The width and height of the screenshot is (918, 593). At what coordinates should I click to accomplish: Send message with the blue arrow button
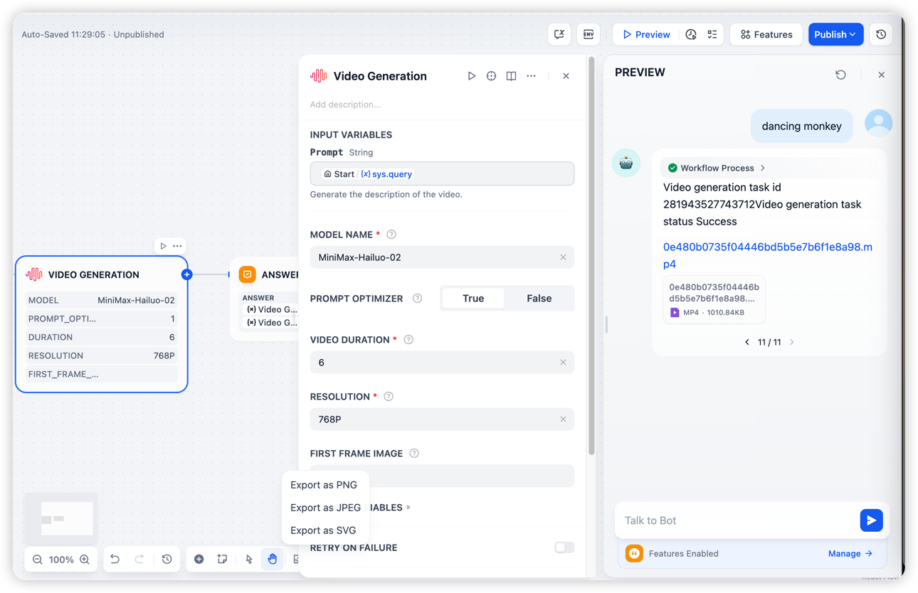click(x=871, y=520)
